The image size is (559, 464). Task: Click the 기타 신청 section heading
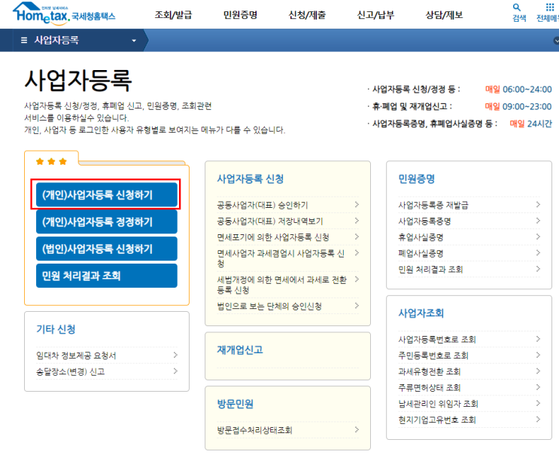coord(56,329)
